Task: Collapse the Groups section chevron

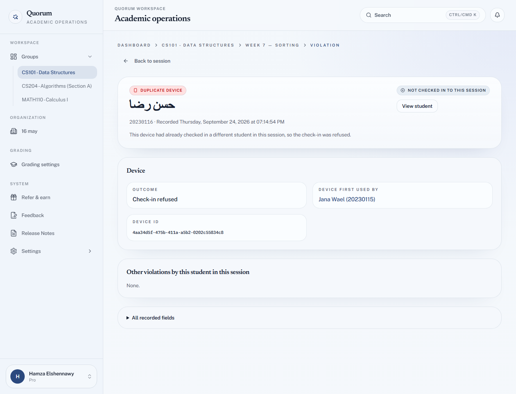Action: point(90,57)
